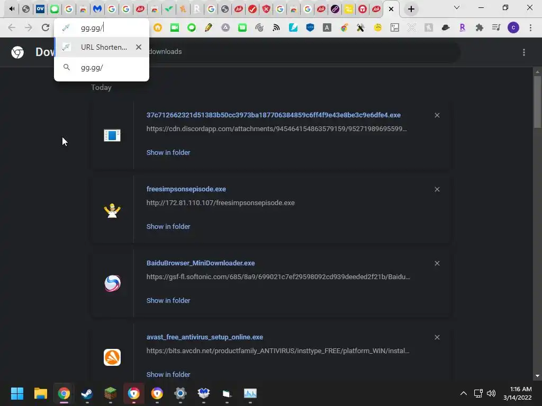
Task: Open the media control playlist icon
Action: coord(496,27)
